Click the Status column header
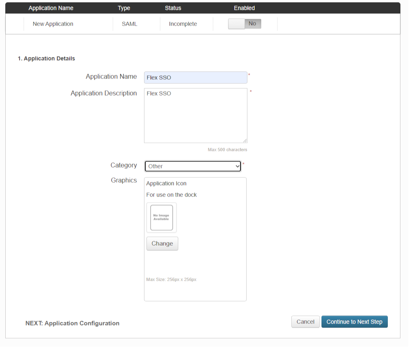 pyautogui.click(x=173, y=8)
